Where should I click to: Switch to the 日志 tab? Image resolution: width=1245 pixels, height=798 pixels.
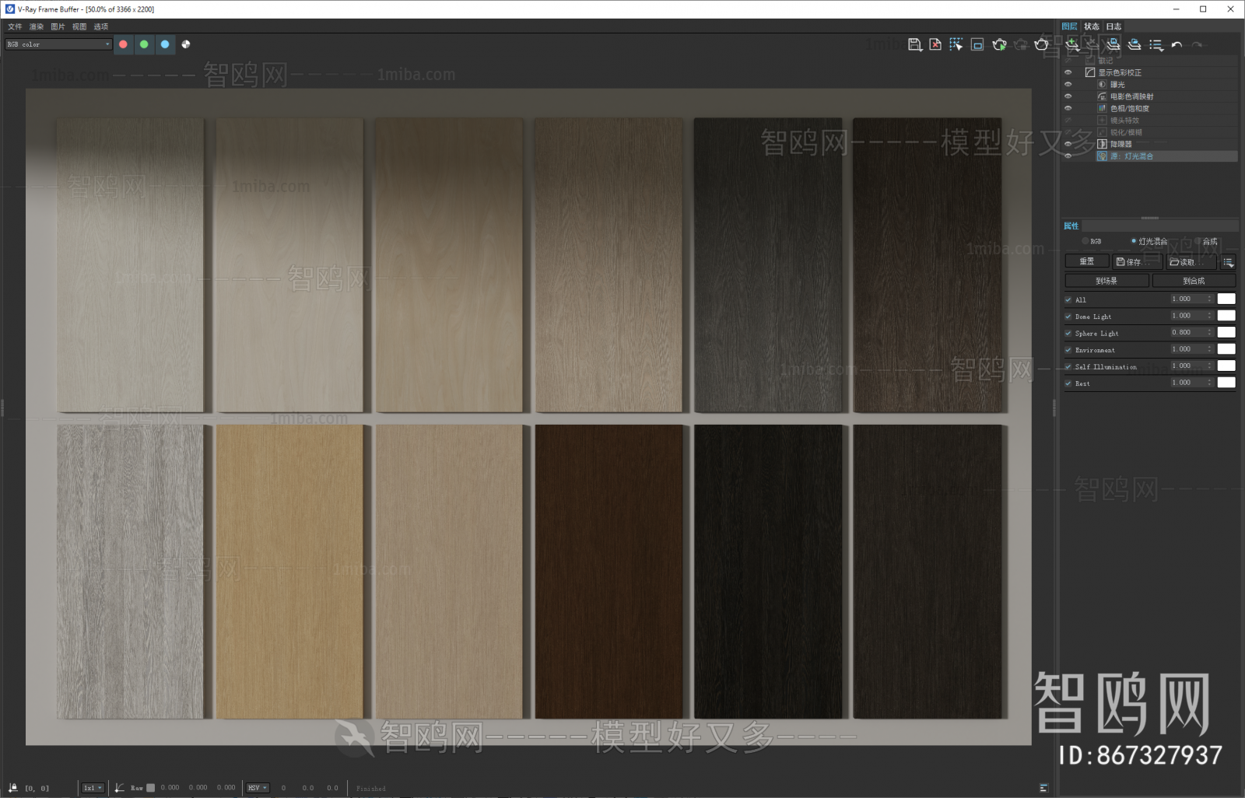point(1113,26)
